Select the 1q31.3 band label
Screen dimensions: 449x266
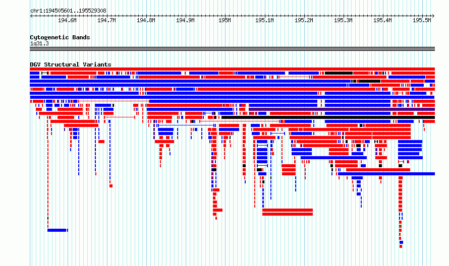tap(39, 43)
